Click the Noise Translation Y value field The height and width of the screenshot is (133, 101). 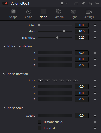(82, 59)
